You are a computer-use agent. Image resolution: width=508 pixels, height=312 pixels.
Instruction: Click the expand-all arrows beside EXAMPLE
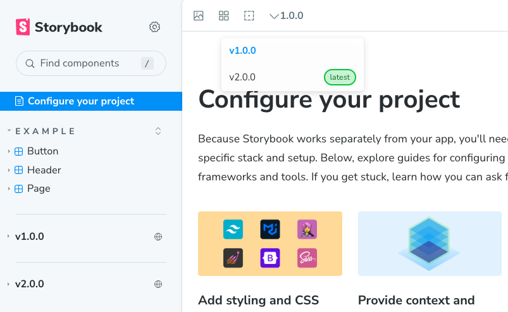click(158, 131)
